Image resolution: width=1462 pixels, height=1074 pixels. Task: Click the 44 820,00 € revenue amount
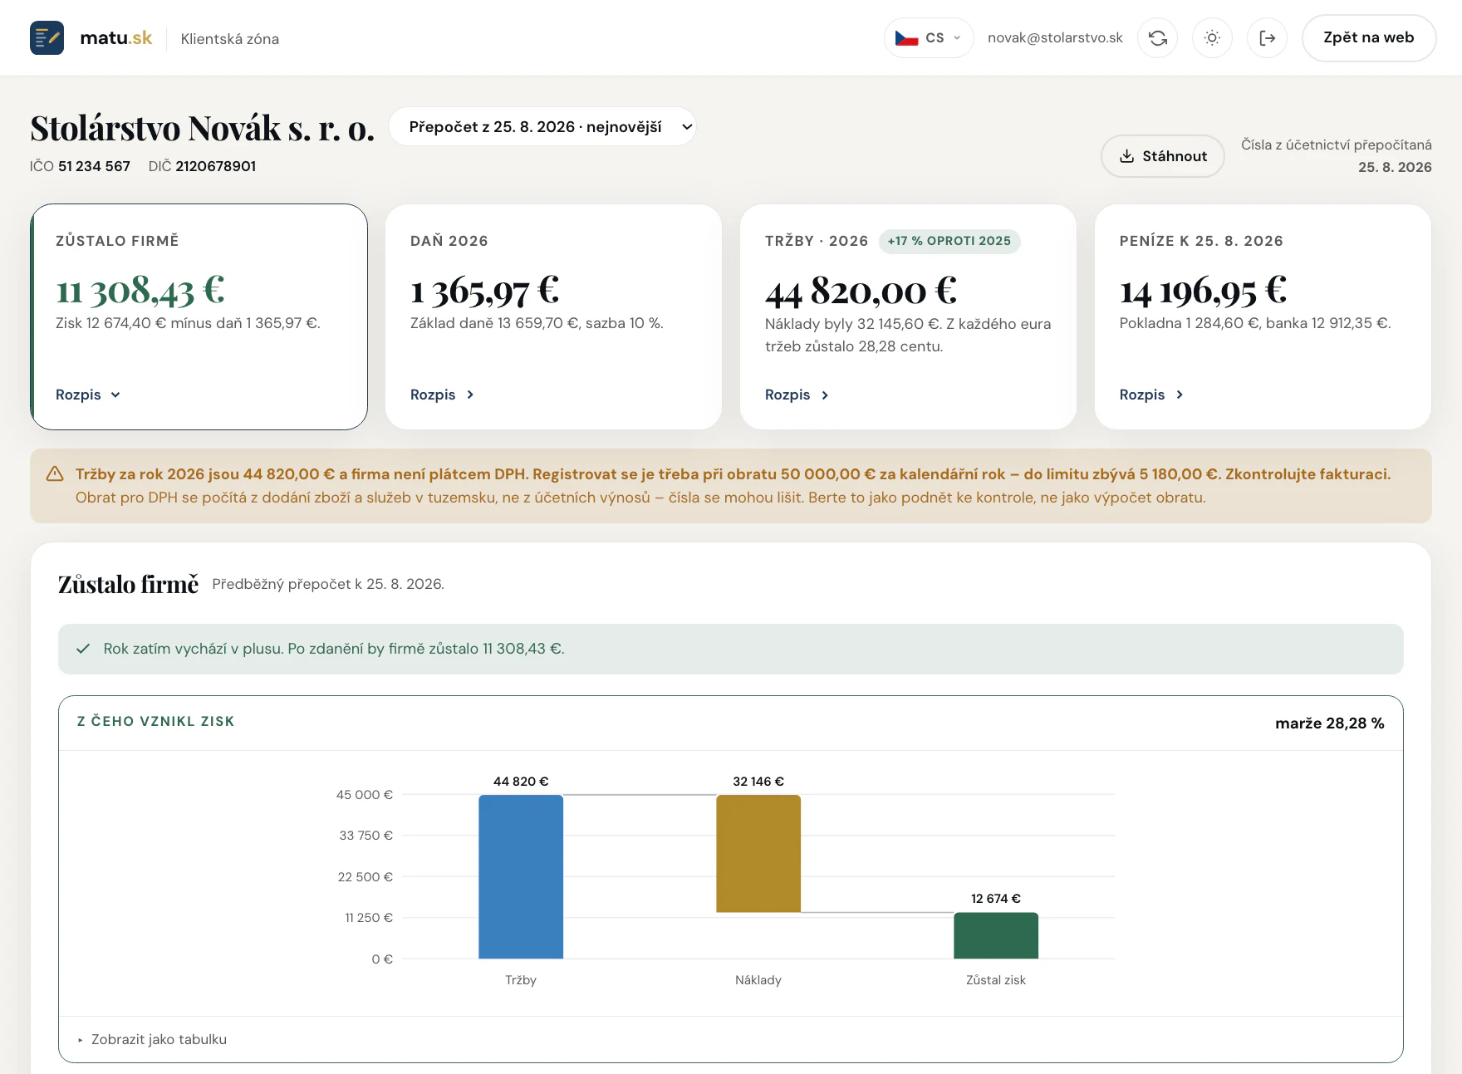coord(861,291)
